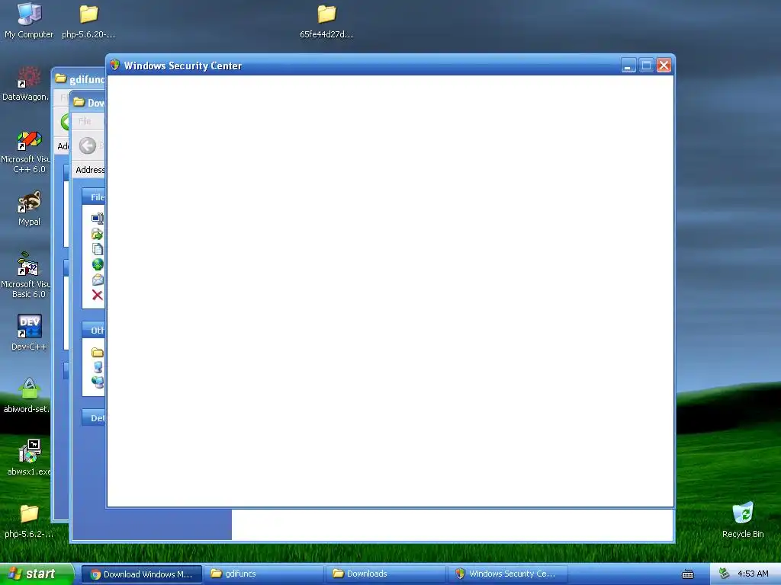This screenshot has height=585, width=781.
Task: Click the publish-to-web globe task in Downloads
Action: 98,264
